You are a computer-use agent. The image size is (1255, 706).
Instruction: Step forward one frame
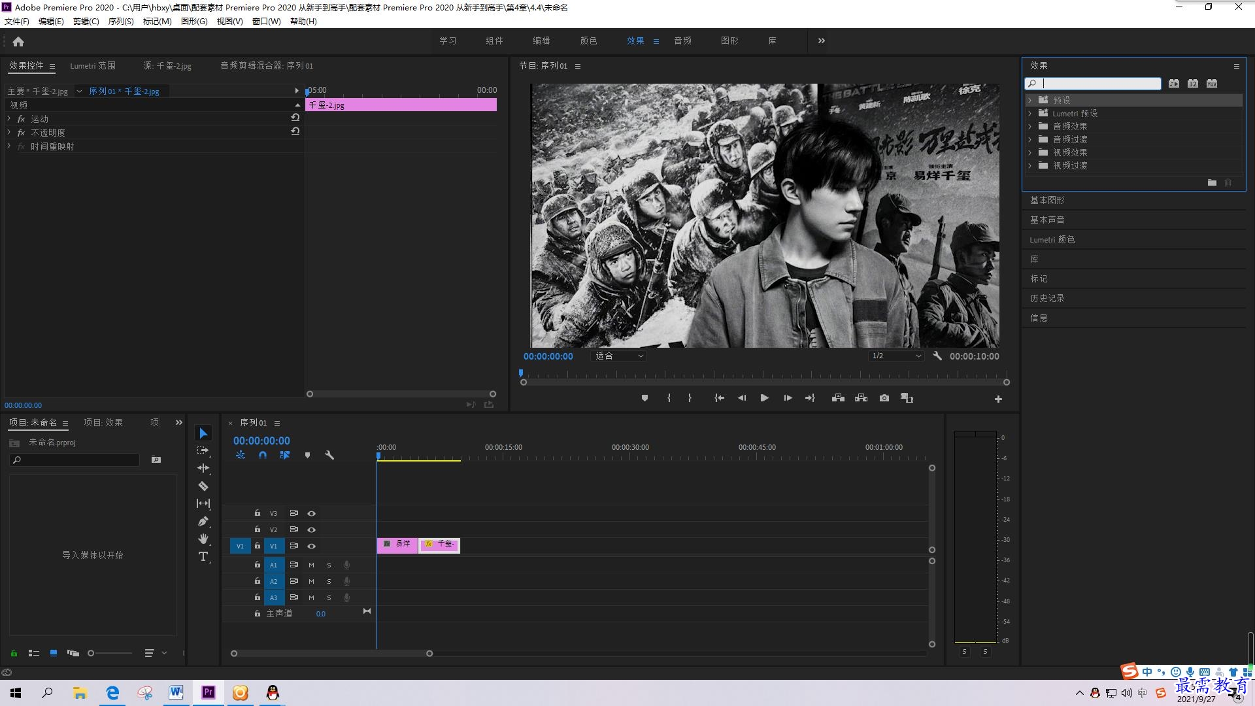click(788, 398)
